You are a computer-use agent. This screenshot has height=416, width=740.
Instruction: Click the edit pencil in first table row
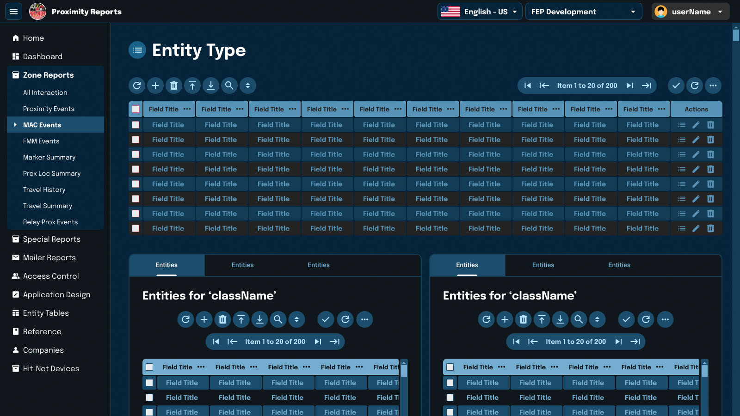pos(696,125)
